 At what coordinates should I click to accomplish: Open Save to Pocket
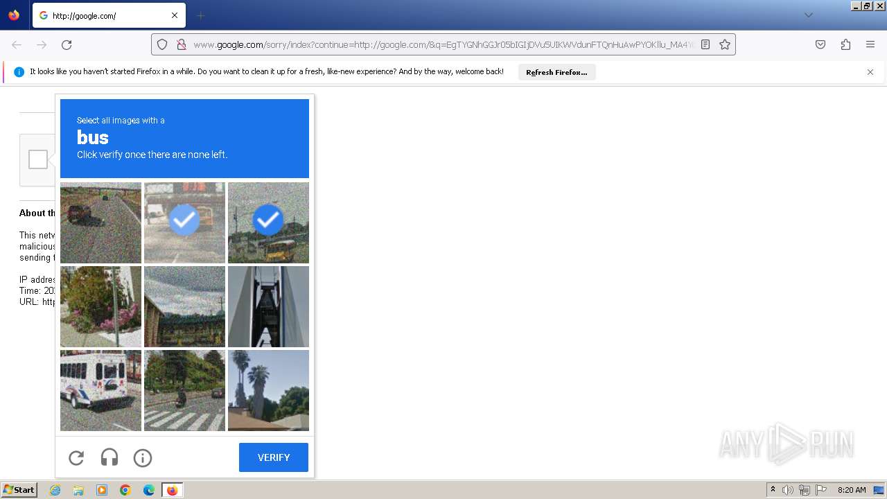(x=820, y=44)
